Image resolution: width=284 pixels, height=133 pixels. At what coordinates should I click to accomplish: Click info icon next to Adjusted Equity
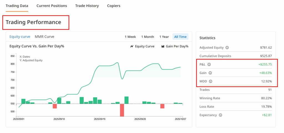tap(227, 48)
